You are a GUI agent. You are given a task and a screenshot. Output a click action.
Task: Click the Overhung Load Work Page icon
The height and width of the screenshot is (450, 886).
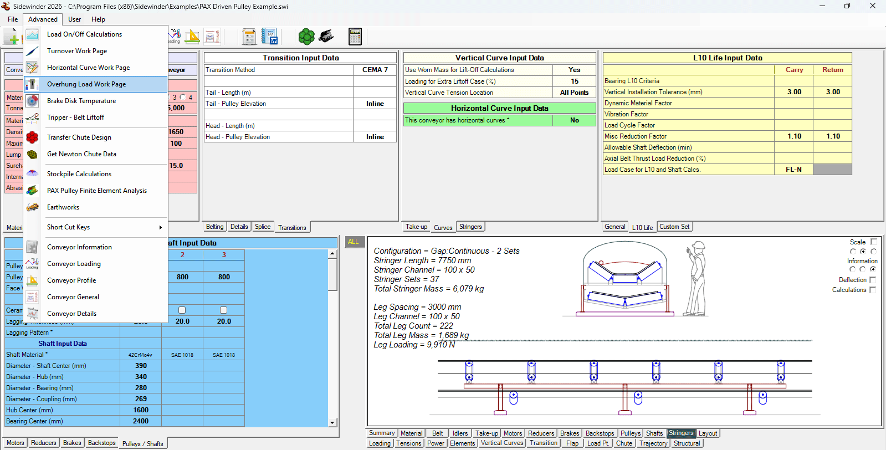pos(32,84)
